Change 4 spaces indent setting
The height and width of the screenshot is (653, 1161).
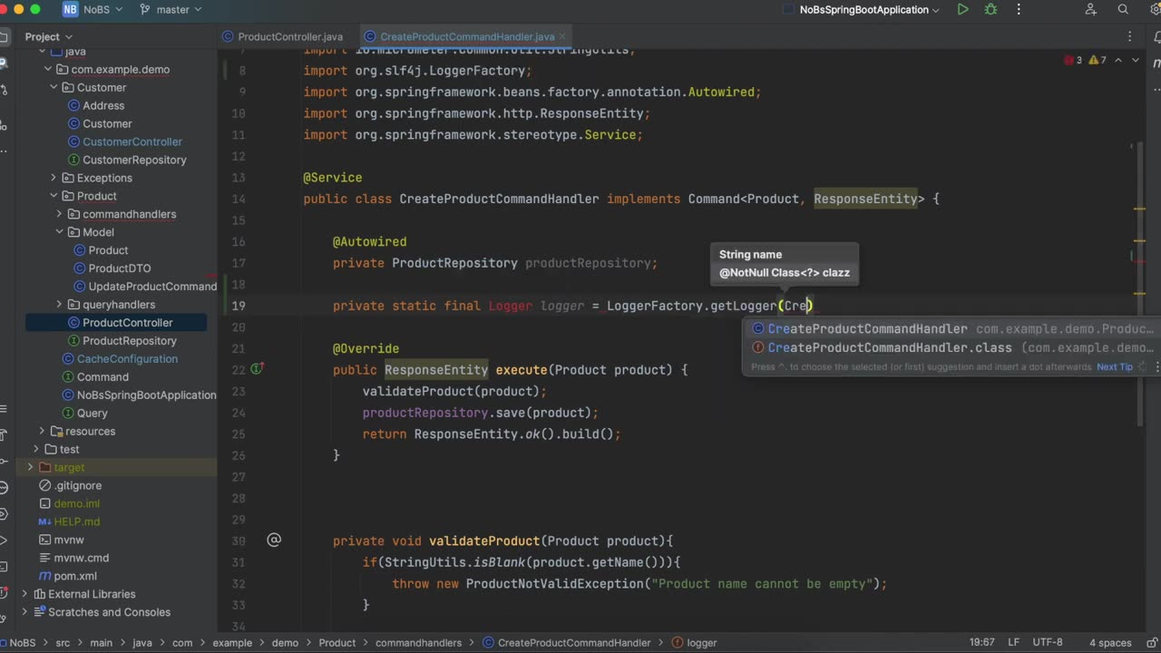coord(1110,642)
